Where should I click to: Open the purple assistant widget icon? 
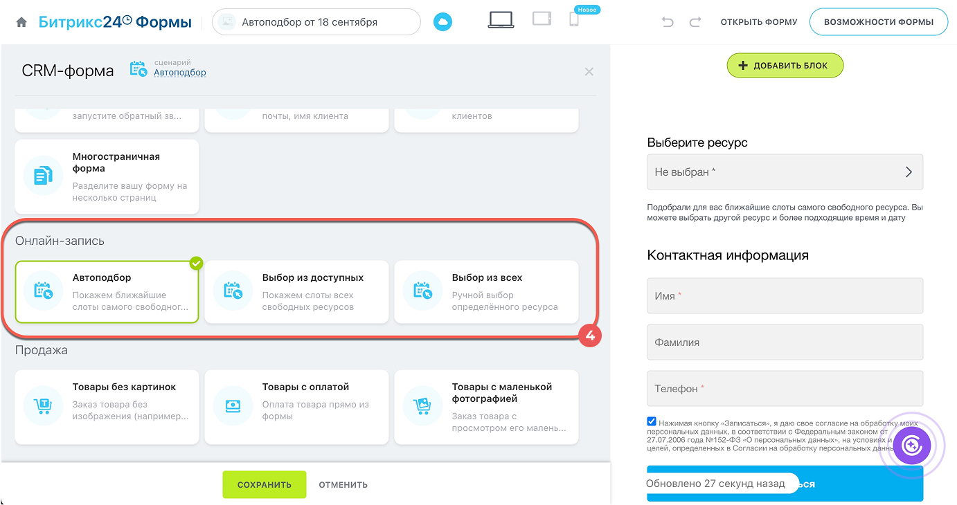(x=912, y=446)
